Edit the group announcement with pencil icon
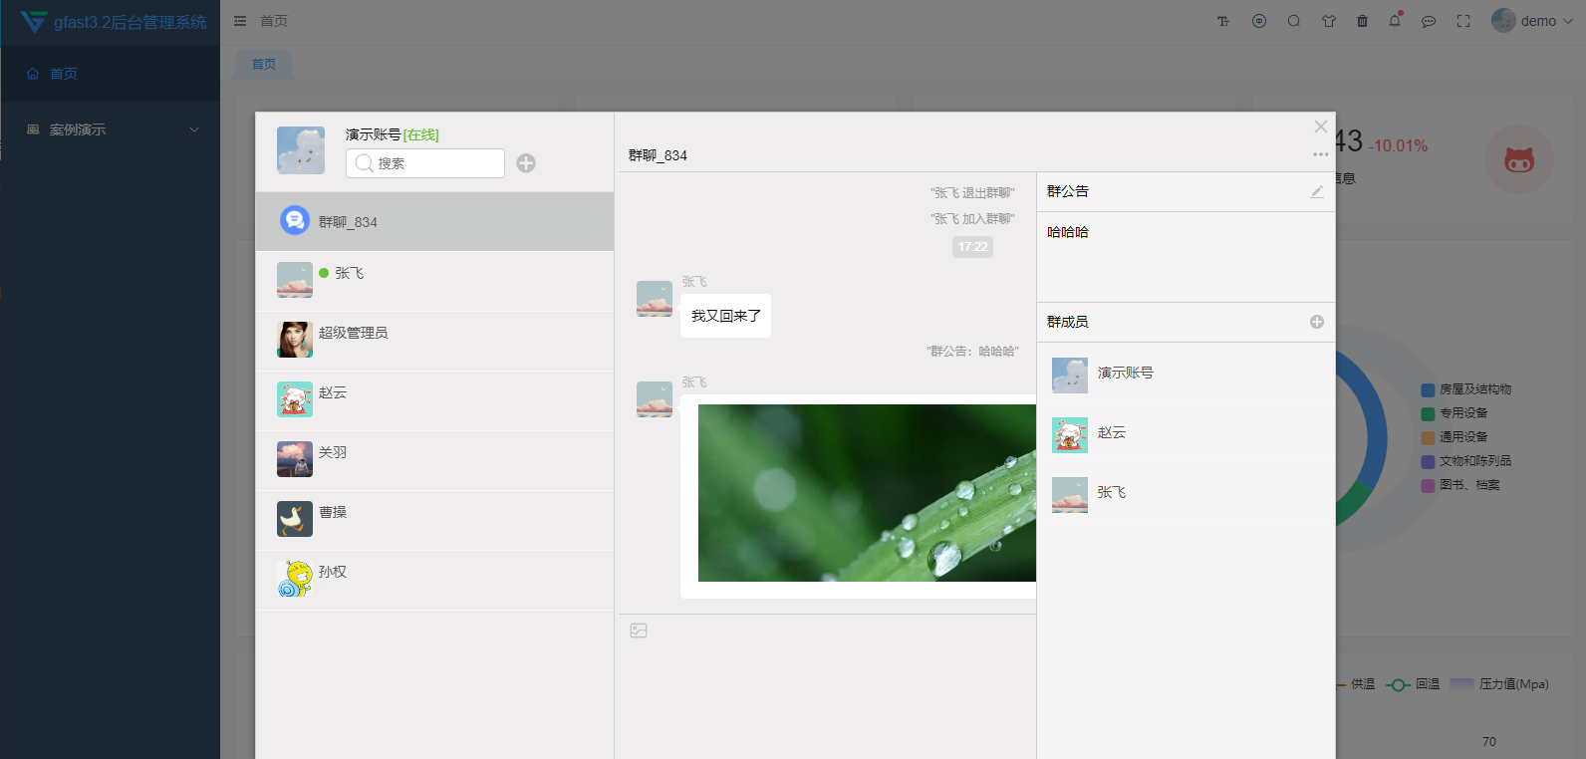1586x759 pixels. tap(1317, 191)
